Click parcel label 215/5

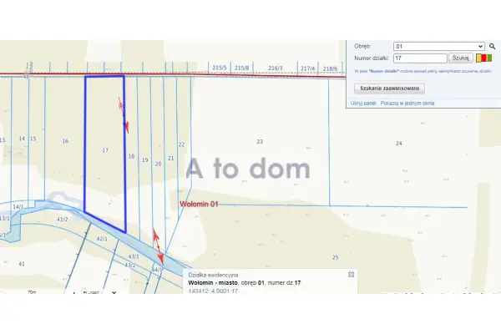[220, 68]
